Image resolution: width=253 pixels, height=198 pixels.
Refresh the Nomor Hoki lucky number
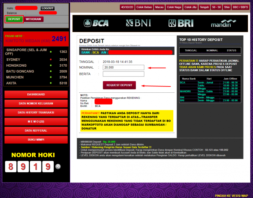coord(58,166)
